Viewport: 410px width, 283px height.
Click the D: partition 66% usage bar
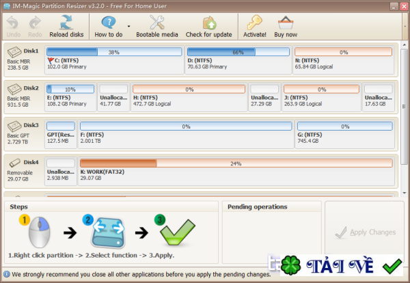(238, 52)
